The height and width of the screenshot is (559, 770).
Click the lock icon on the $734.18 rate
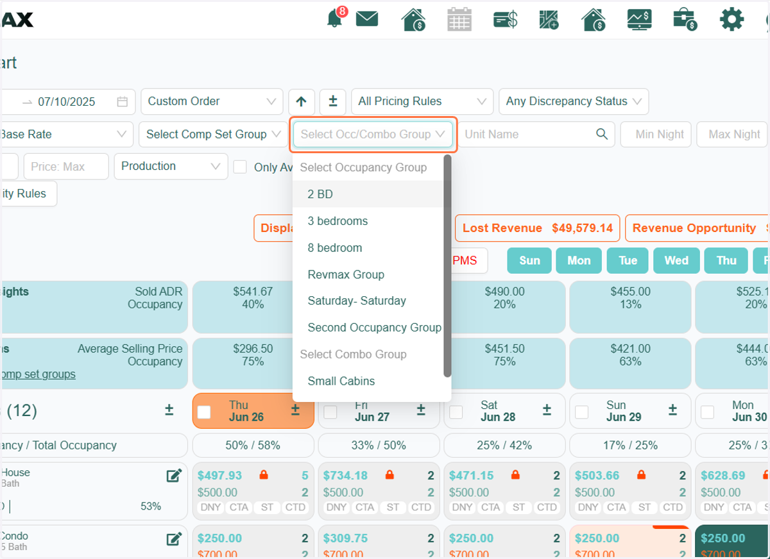389,475
